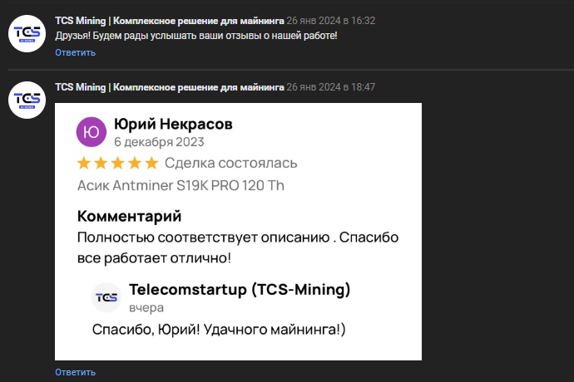Click the 'Полностью соответствует описанию' review text
The height and width of the screenshot is (382, 574).
(x=237, y=238)
